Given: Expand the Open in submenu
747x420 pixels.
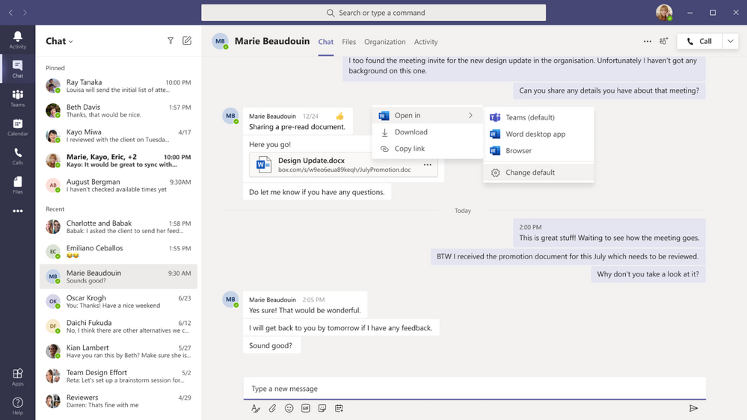Looking at the screenshot, I should click(x=427, y=116).
